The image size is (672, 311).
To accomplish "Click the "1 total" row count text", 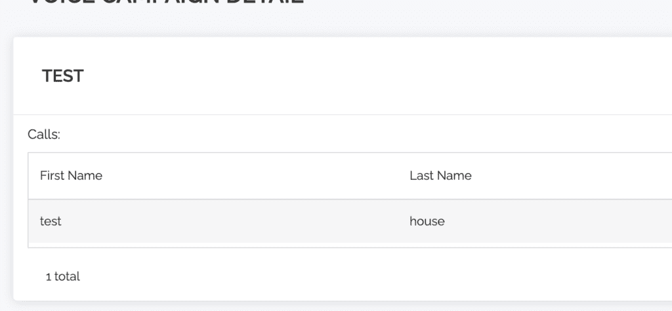I will click(x=63, y=277).
